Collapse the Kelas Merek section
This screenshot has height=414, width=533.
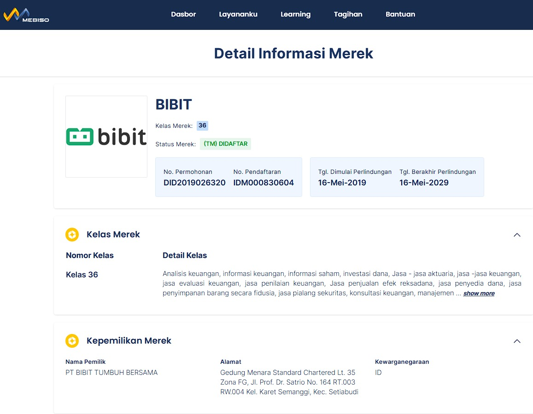[x=517, y=235]
